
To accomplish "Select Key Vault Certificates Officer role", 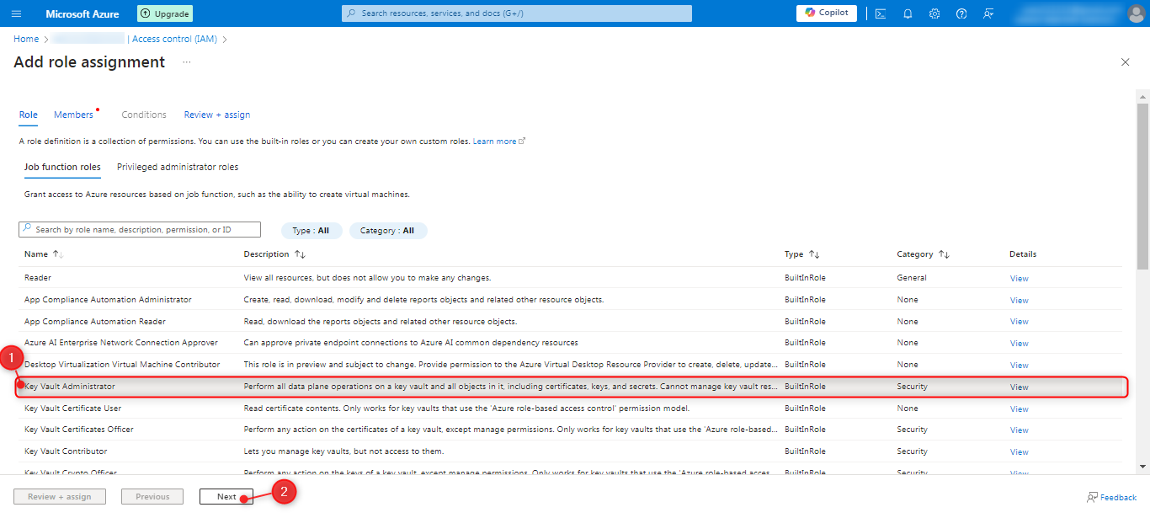I will [x=570, y=430].
